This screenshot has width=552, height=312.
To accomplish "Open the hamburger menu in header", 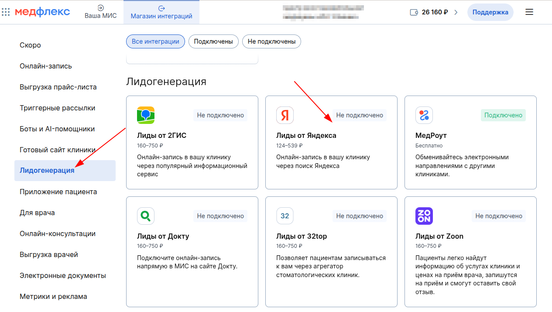I will 529,12.
